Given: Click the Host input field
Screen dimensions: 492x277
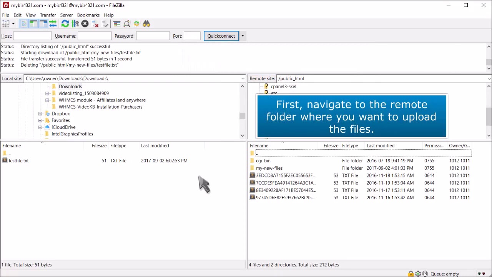Looking at the screenshot, I should [32, 36].
